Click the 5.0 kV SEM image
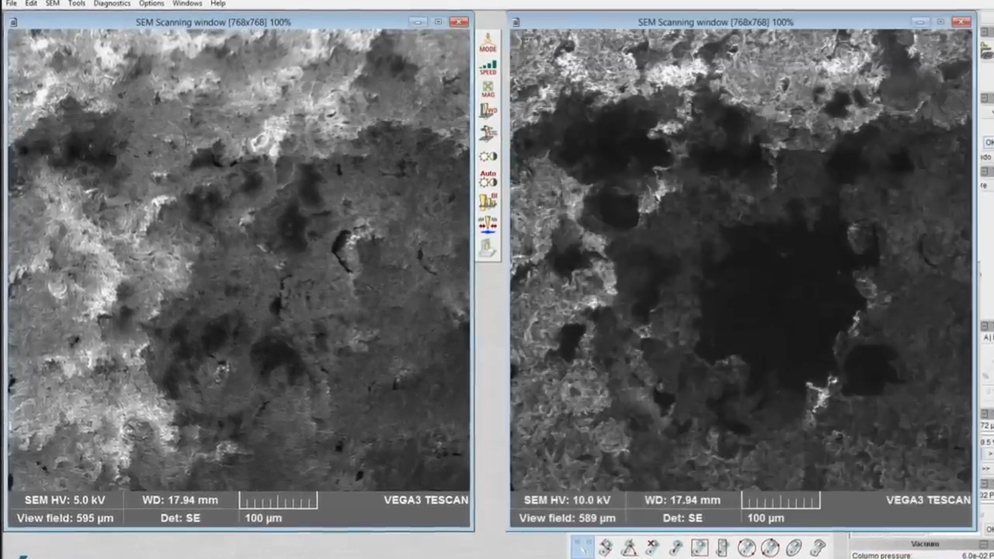This screenshot has width=994, height=559. pos(239,260)
